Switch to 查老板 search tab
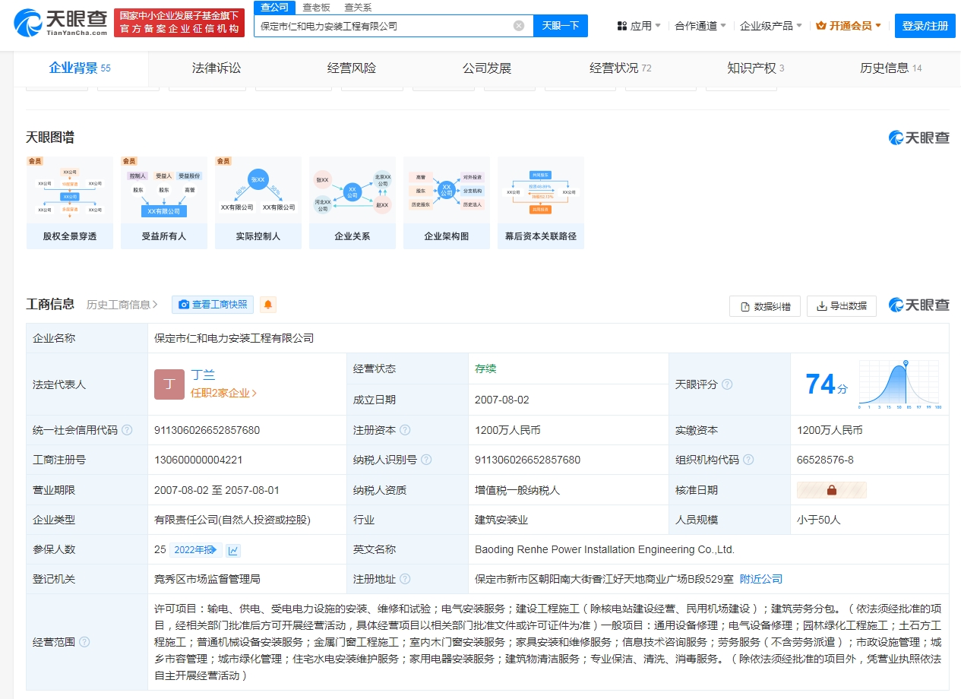The width and height of the screenshot is (961, 699). pos(316,8)
